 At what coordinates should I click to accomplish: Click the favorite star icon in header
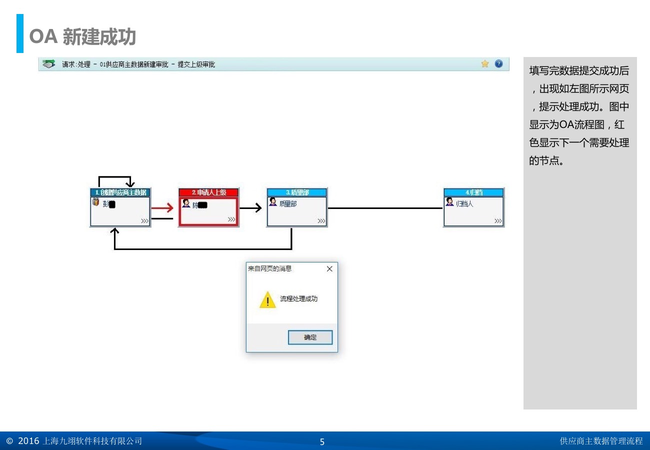point(484,64)
